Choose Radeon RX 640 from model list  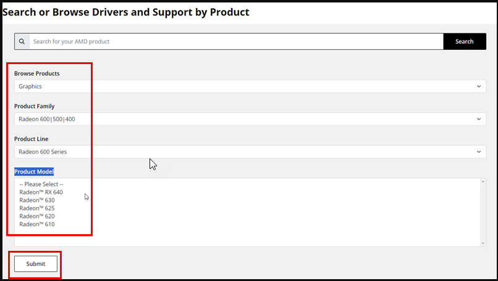(41, 192)
